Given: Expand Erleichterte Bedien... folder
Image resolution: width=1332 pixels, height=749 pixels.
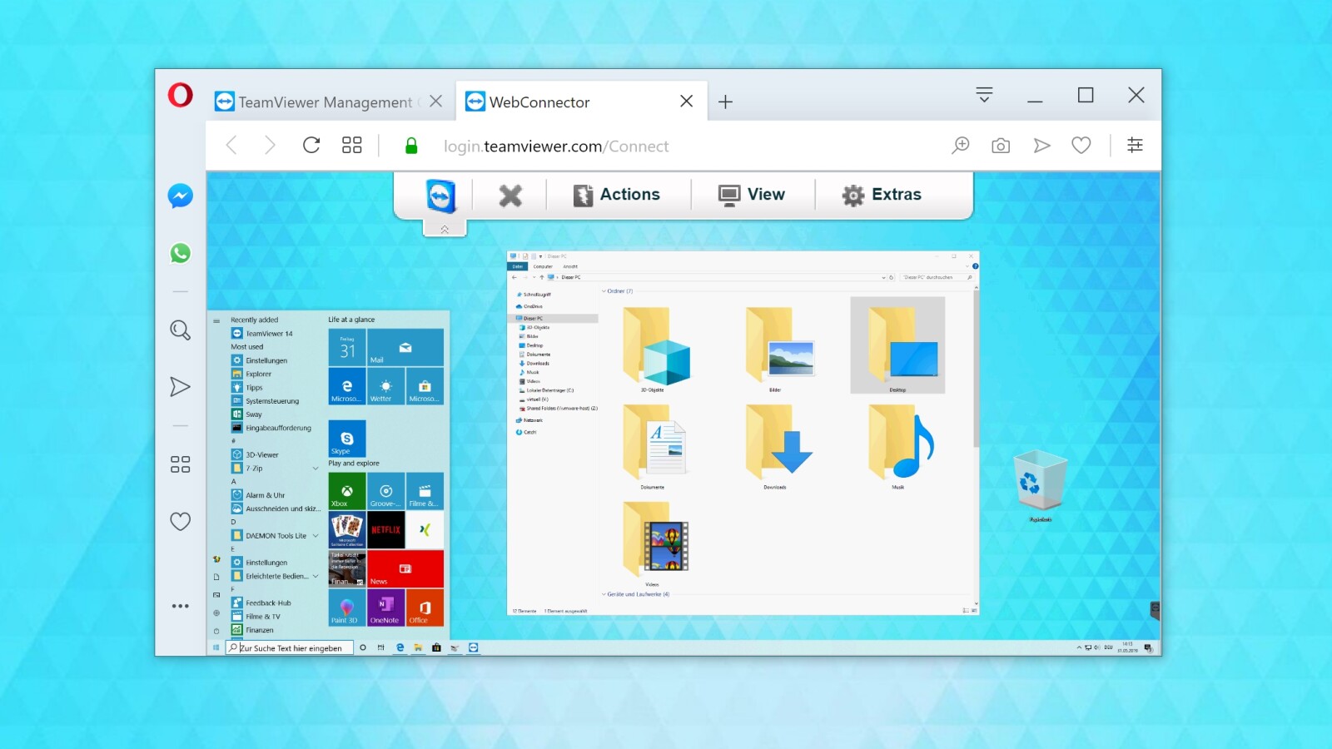Looking at the screenshot, I should coord(316,576).
